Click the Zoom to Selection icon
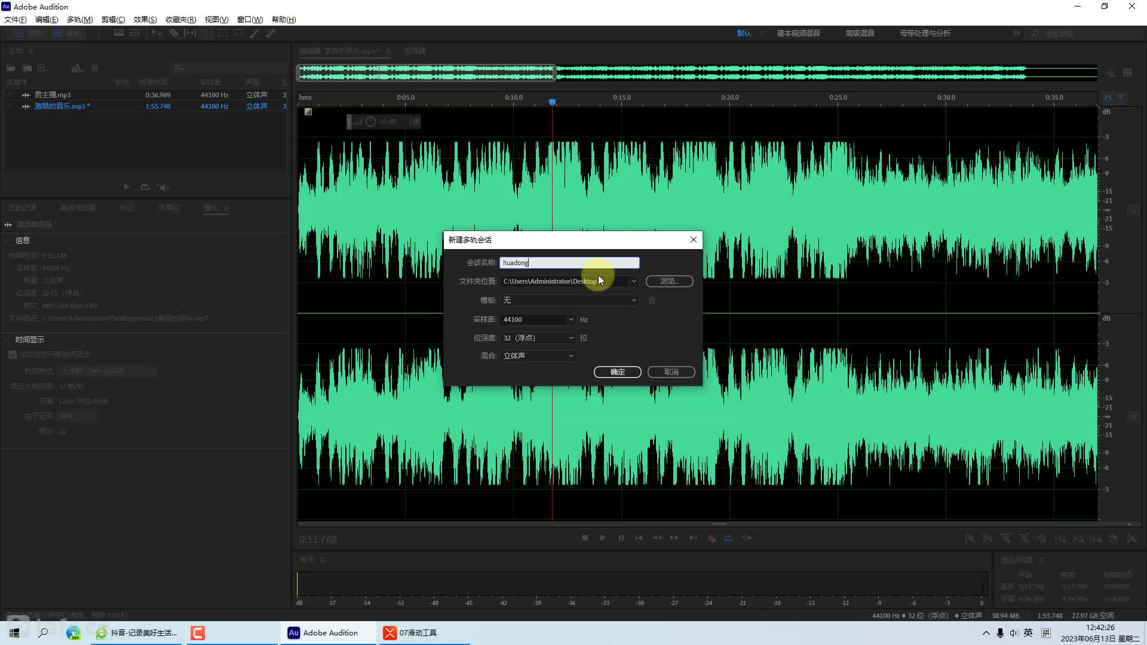This screenshot has height=645, width=1147. coord(1096,539)
